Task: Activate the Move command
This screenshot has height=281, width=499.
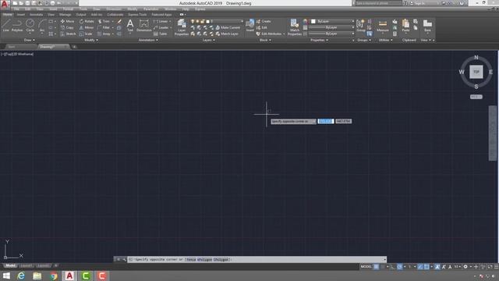Action: [67, 21]
